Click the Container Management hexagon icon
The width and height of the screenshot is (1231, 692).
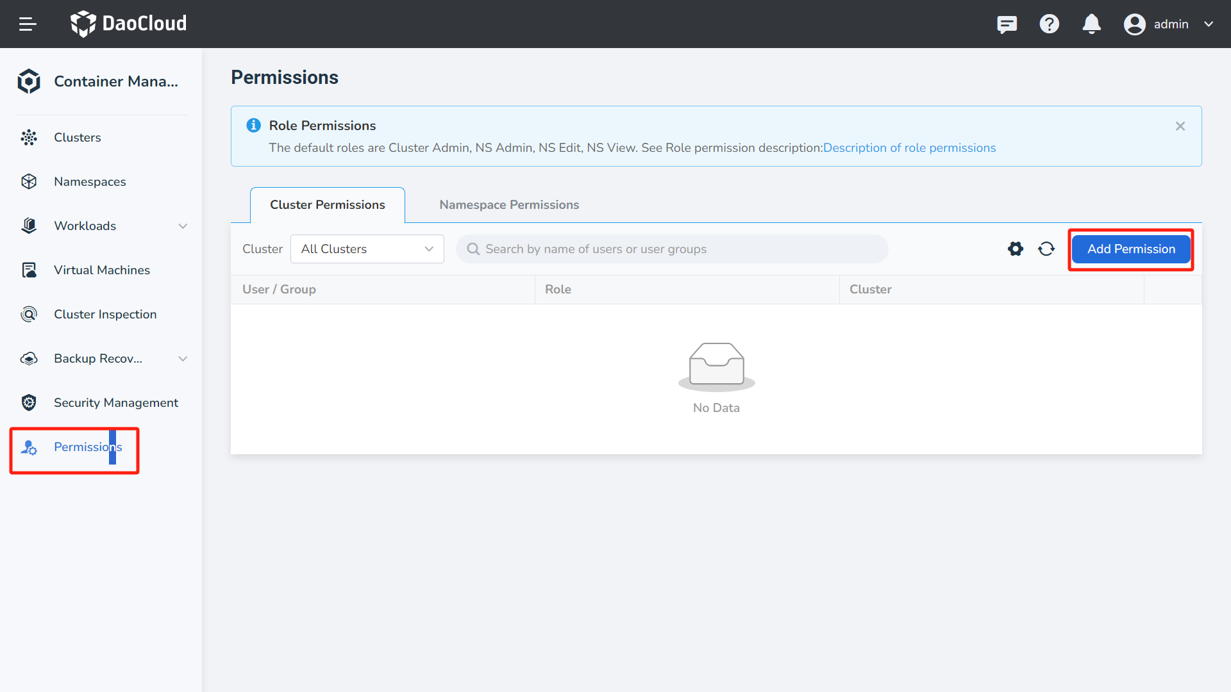29,81
